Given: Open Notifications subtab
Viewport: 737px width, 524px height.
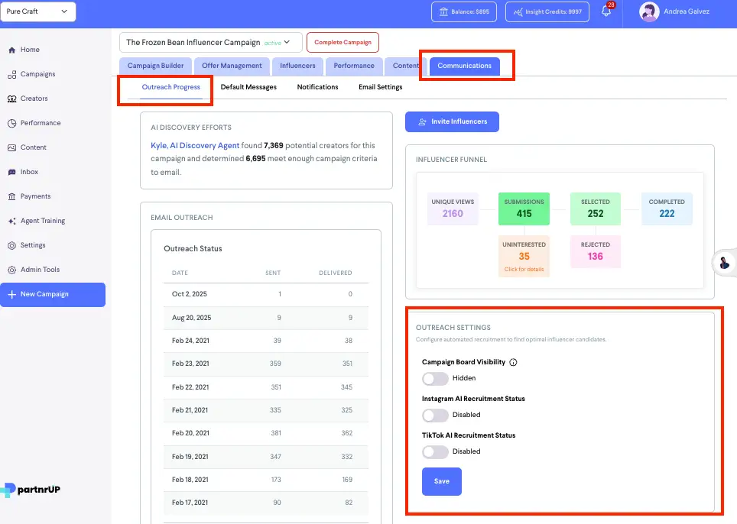Looking at the screenshot, I should (318, 87).
